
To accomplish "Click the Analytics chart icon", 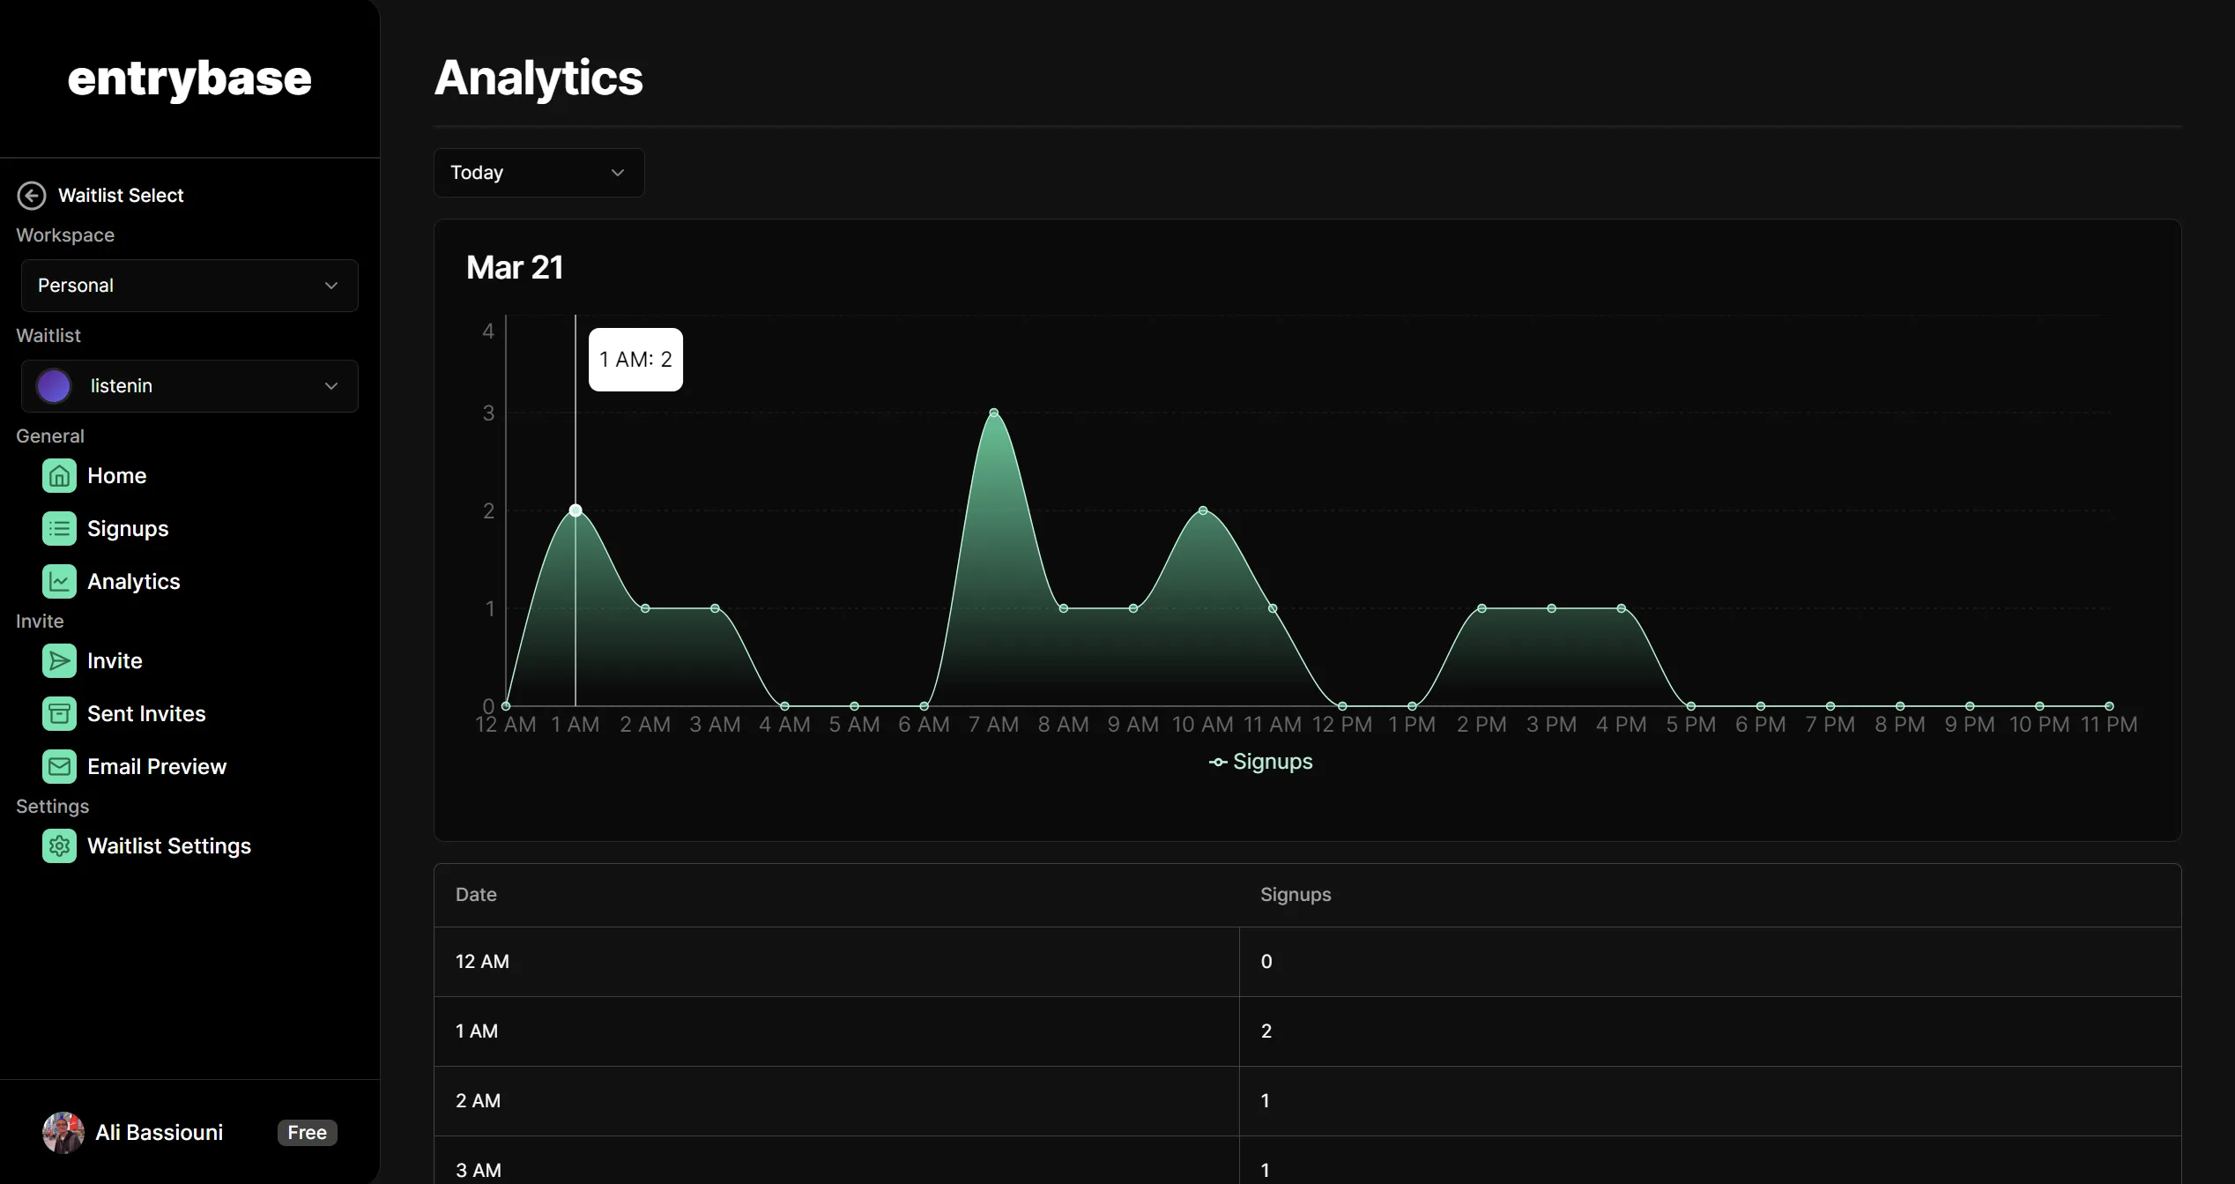I will [x=59, y=582].
